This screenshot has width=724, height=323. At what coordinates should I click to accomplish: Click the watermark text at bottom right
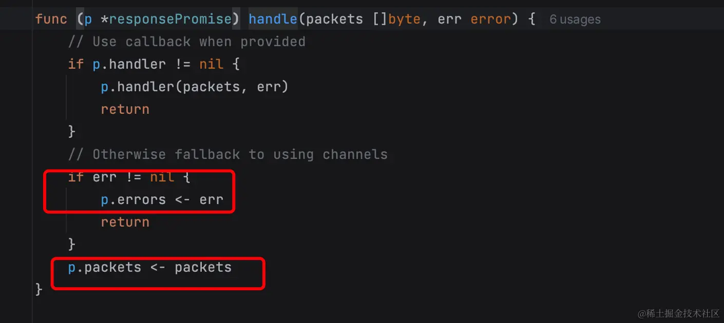coord(678,313)
